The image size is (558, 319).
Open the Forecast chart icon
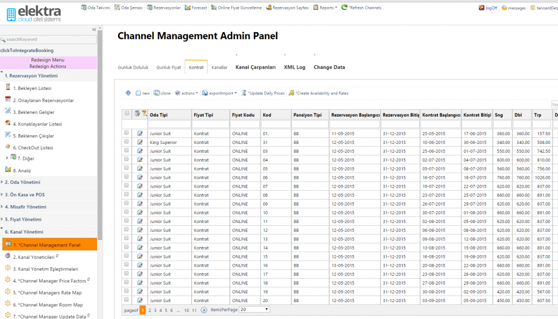point(187,8)
